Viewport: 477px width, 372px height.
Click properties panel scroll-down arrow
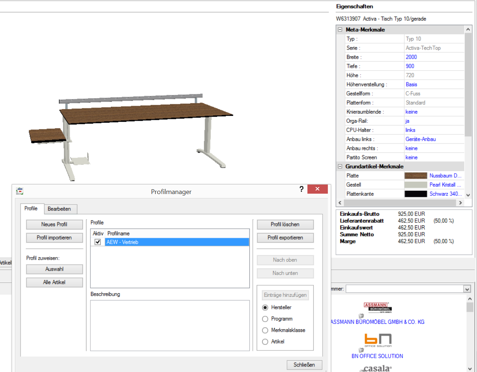468,195
